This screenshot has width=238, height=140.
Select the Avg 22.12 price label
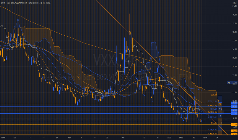[232, 83]
